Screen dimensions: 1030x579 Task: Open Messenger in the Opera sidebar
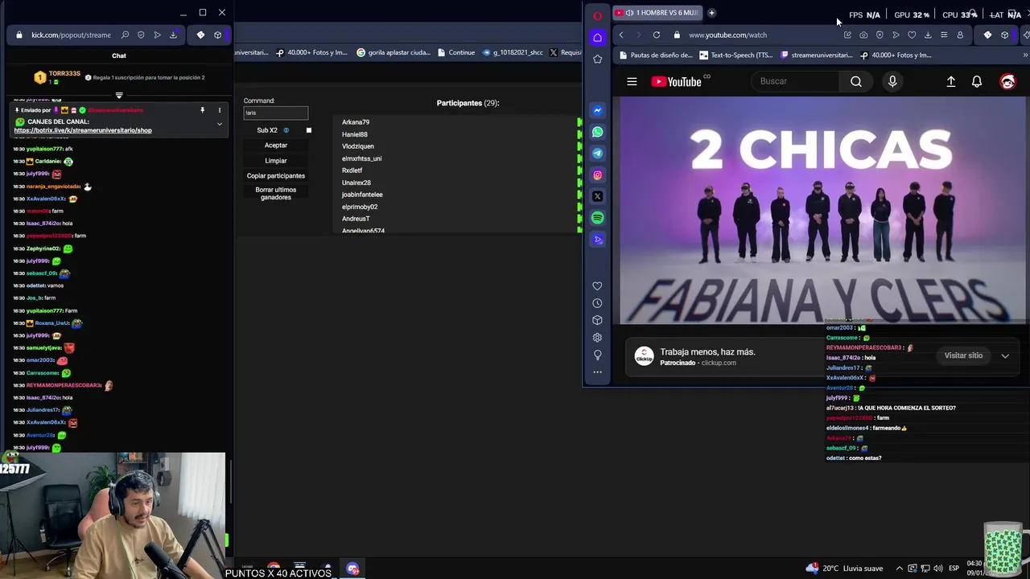point(597,110)
